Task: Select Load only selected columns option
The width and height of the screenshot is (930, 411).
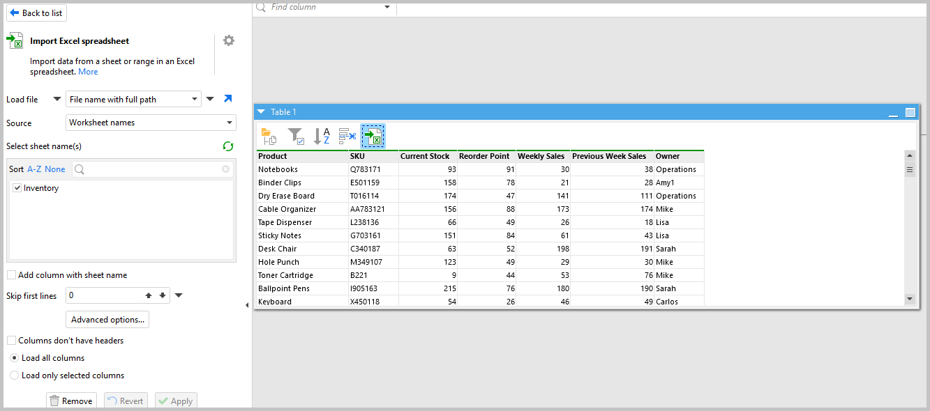Action: click(15, 375)
